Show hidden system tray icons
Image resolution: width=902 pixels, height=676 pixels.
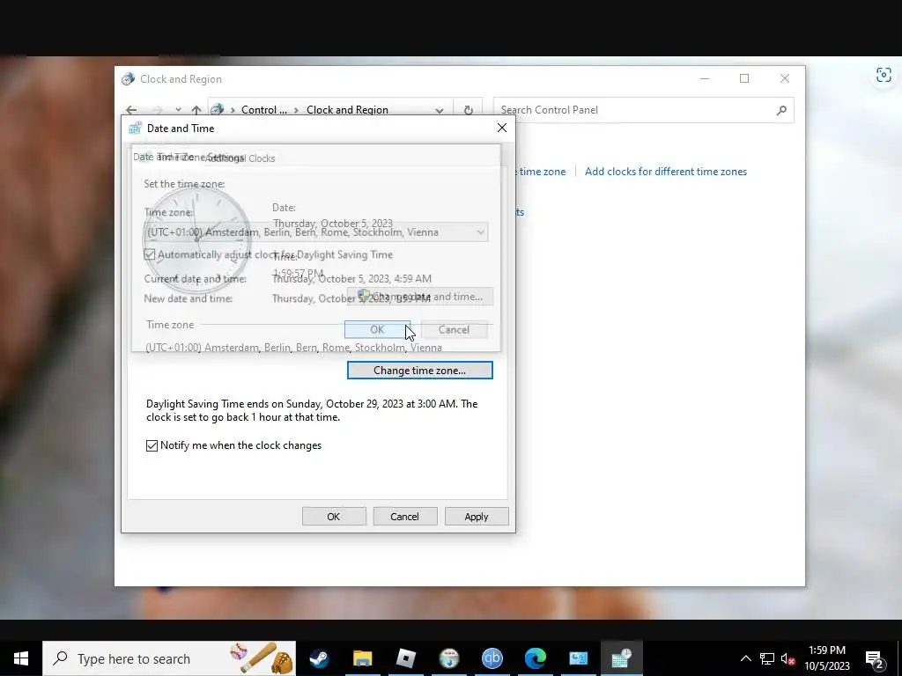(745, 658)
